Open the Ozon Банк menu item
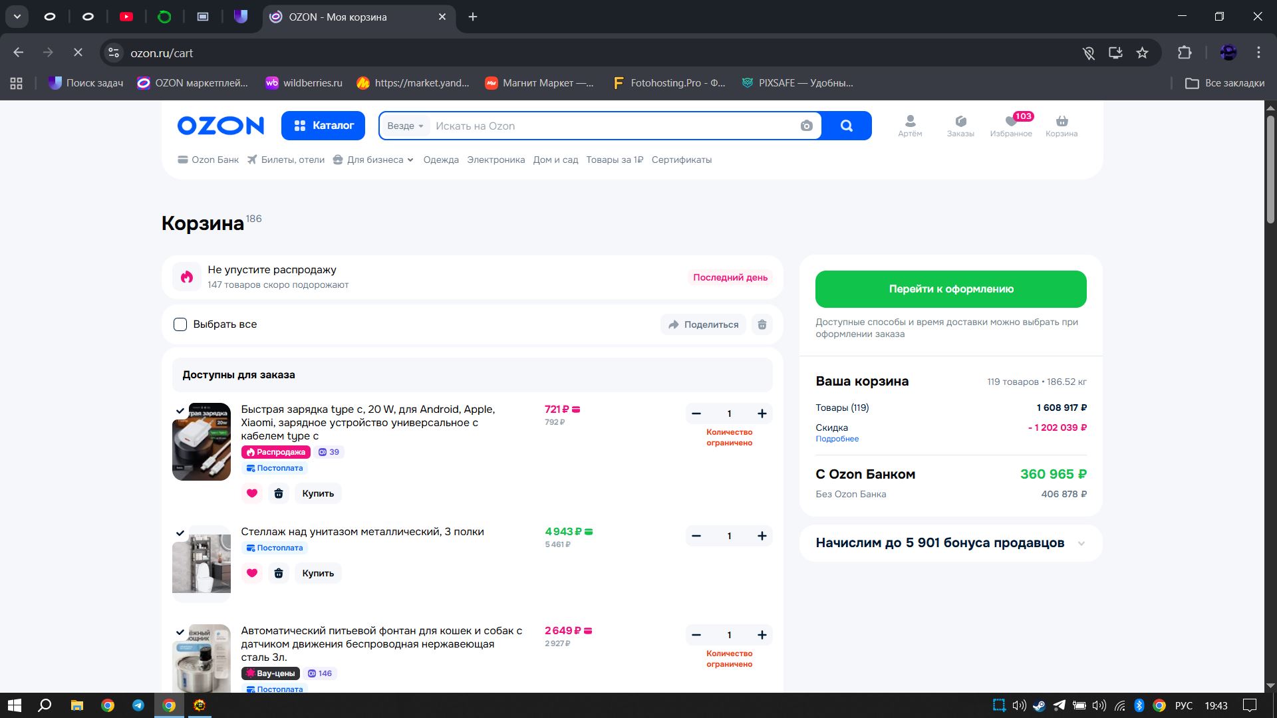This screenshot has height=718, width=1277. tap(208, 160)
